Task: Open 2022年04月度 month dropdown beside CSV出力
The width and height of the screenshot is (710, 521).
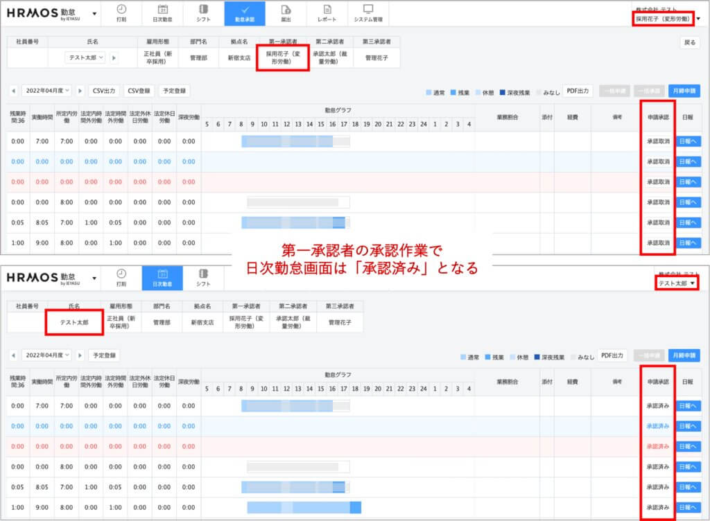Action: coord(47,91)
